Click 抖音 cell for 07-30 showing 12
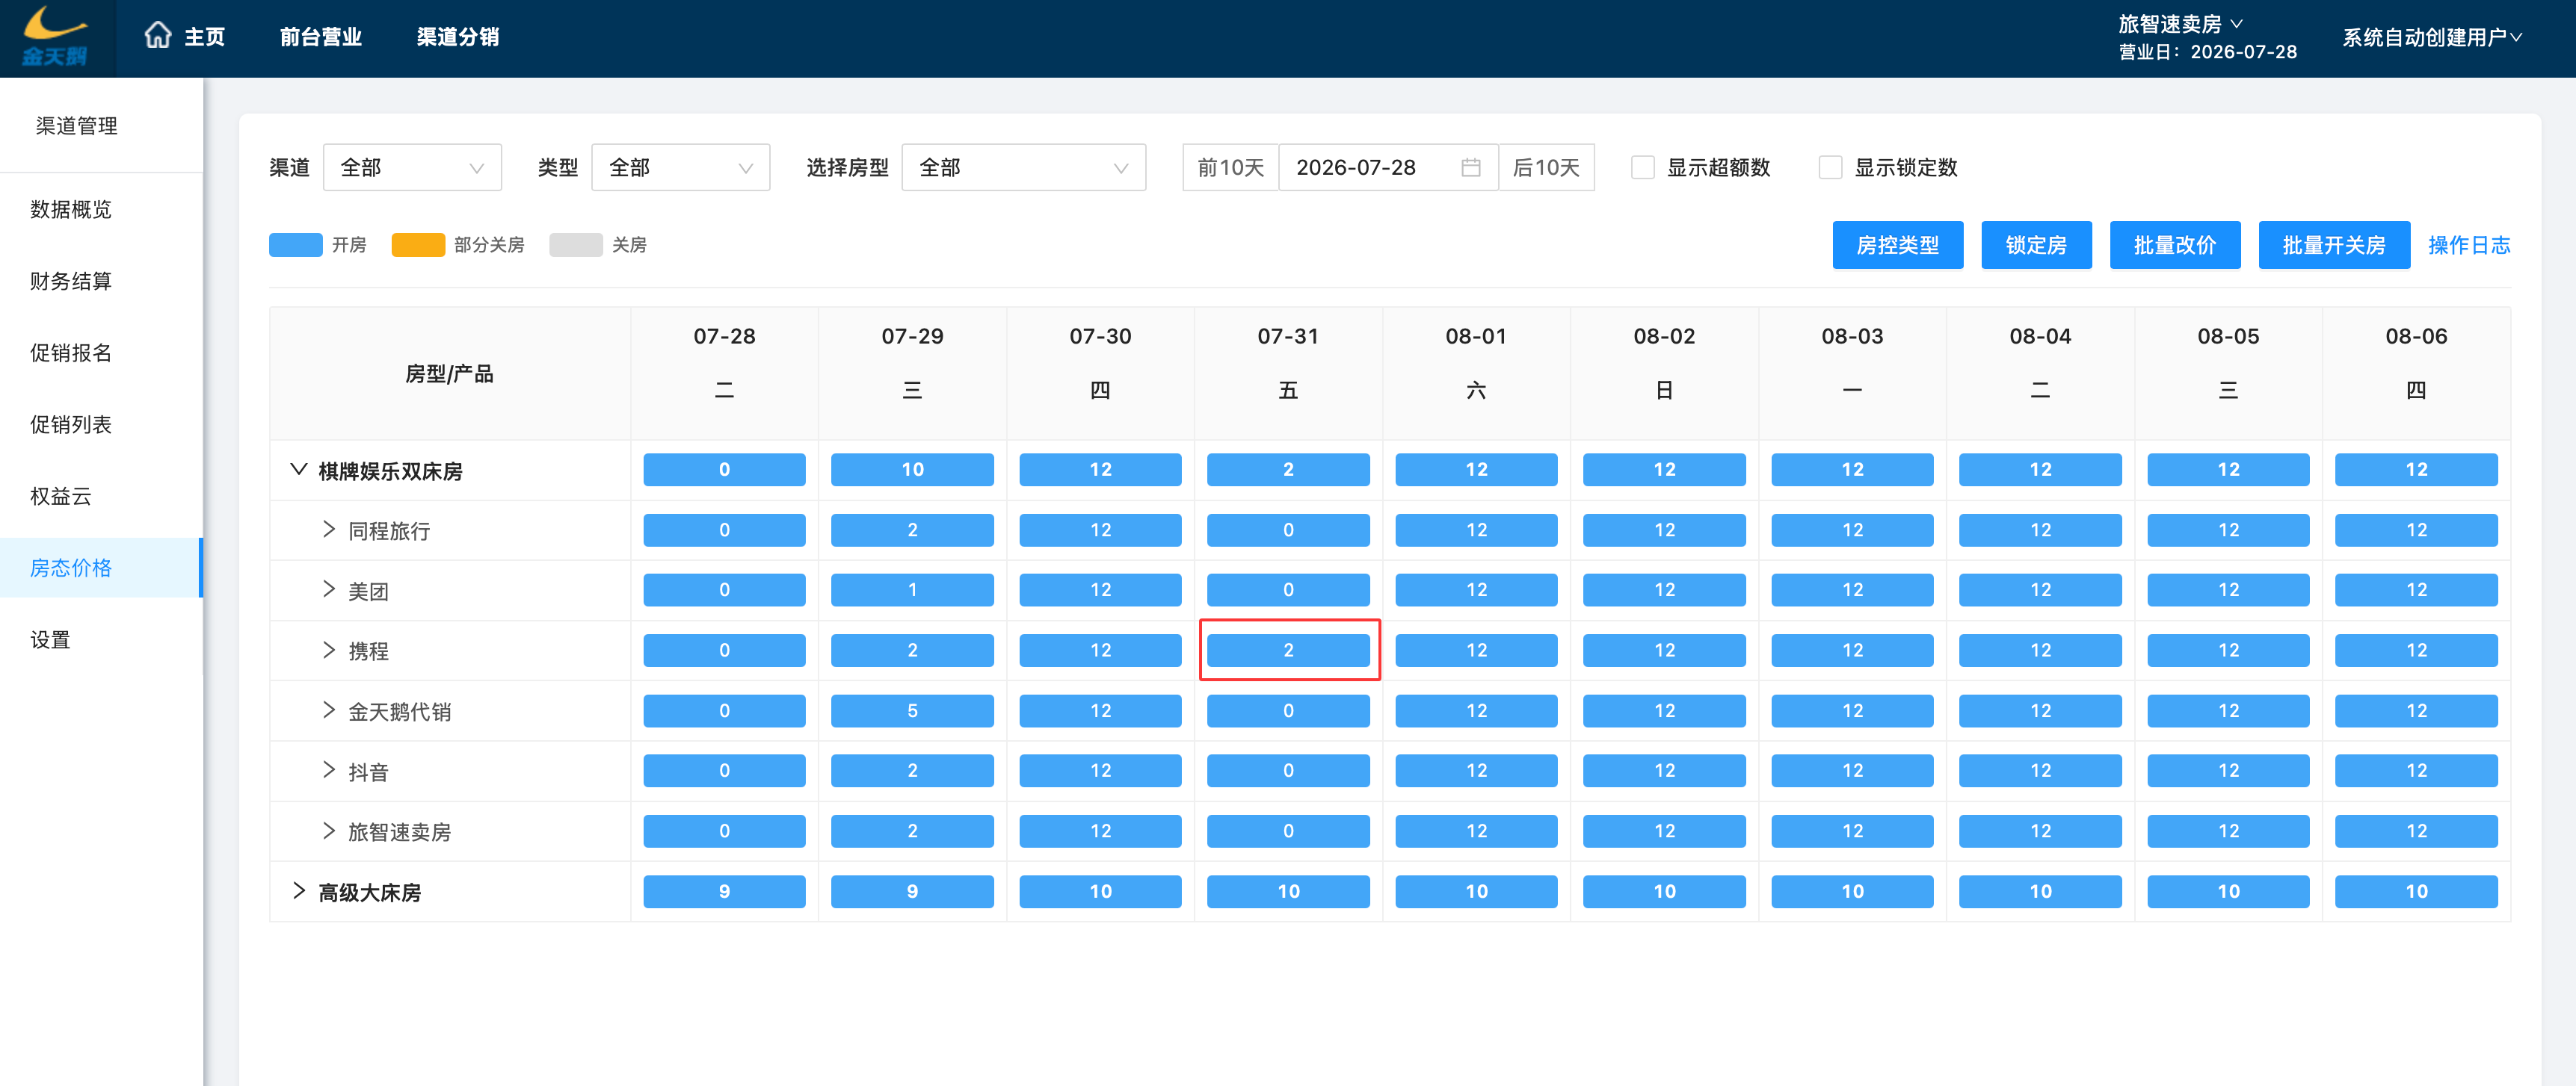 click(1100, 770)
